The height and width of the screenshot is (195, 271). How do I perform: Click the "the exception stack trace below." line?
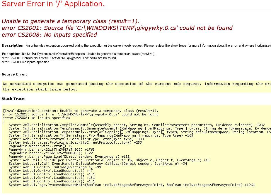40,89
